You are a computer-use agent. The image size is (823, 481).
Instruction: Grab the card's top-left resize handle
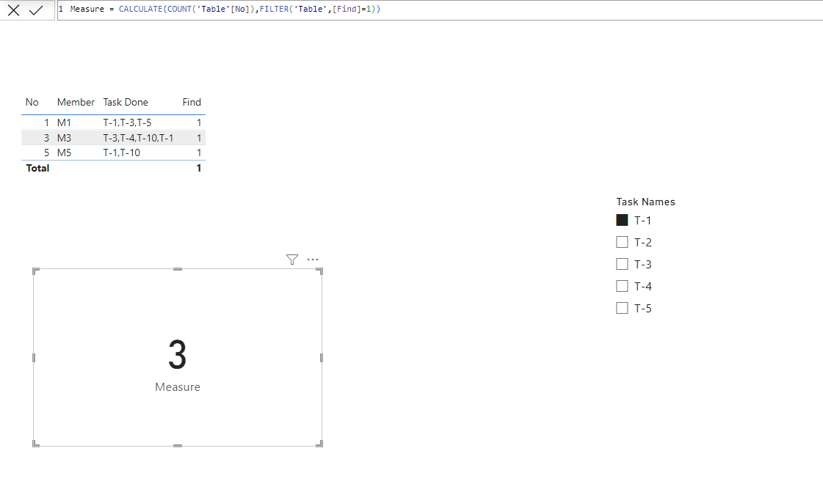click(36, 271)
